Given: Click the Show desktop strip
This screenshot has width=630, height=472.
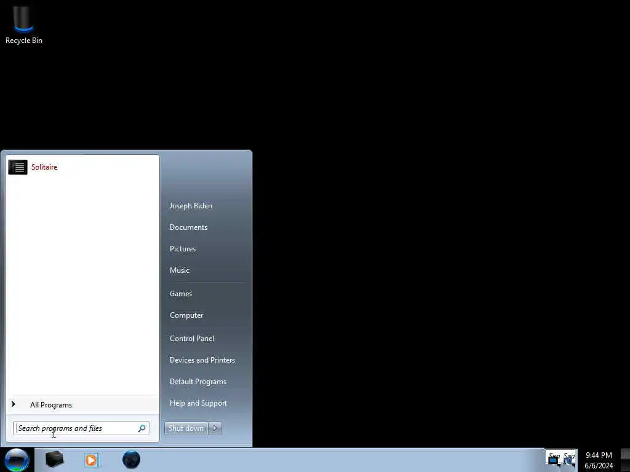Looking at the screenshot, I should coord(625,460).
